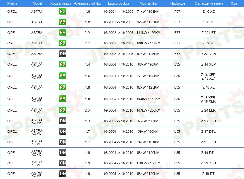
Task: Click the ON diesel icon for Z 19 DTH
Action: pos(62,163)
